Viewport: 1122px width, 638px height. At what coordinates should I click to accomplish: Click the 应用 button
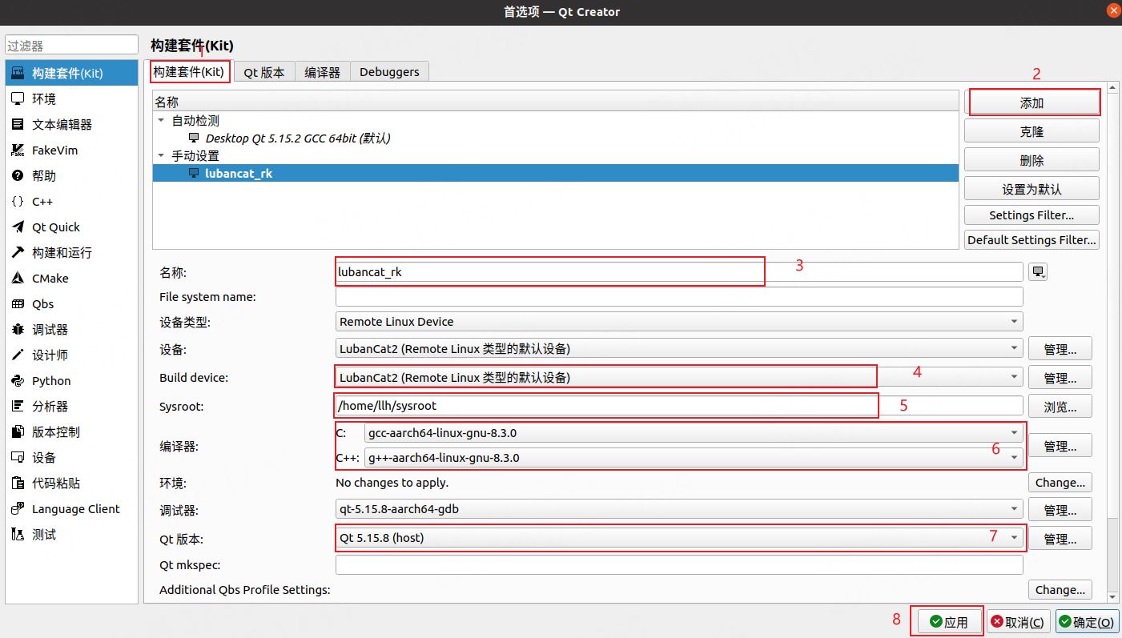point(949,622)
